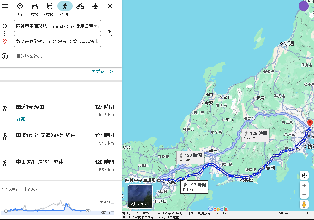
Task: Switch to public transit mode
Action: pos(50,6)
